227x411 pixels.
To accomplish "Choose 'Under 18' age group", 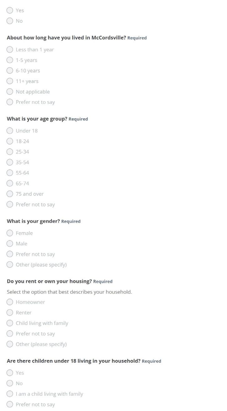I will 10,131.
